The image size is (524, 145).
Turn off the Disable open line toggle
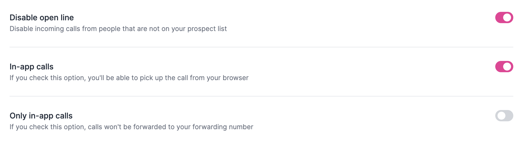pyautogui.click(x=504, y=17)
